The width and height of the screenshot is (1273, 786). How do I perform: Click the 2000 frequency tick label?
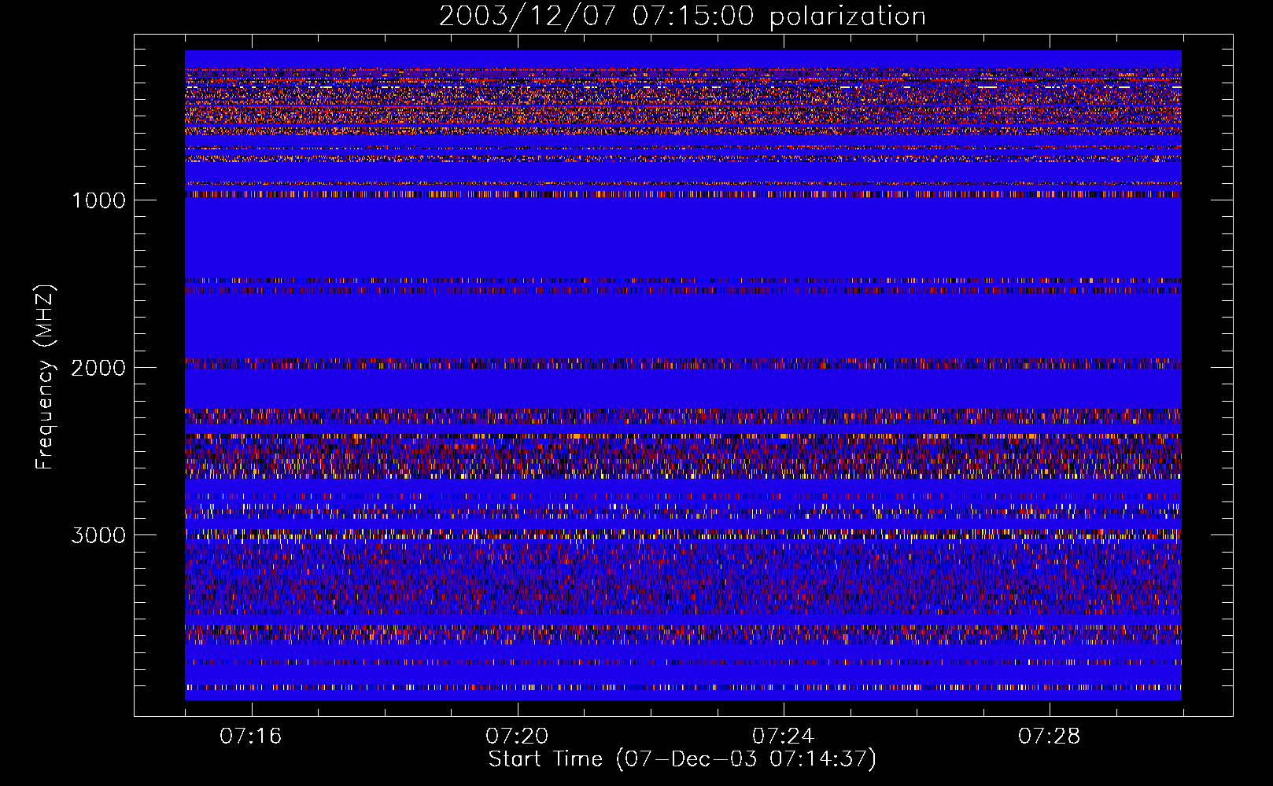pos(98,368)
